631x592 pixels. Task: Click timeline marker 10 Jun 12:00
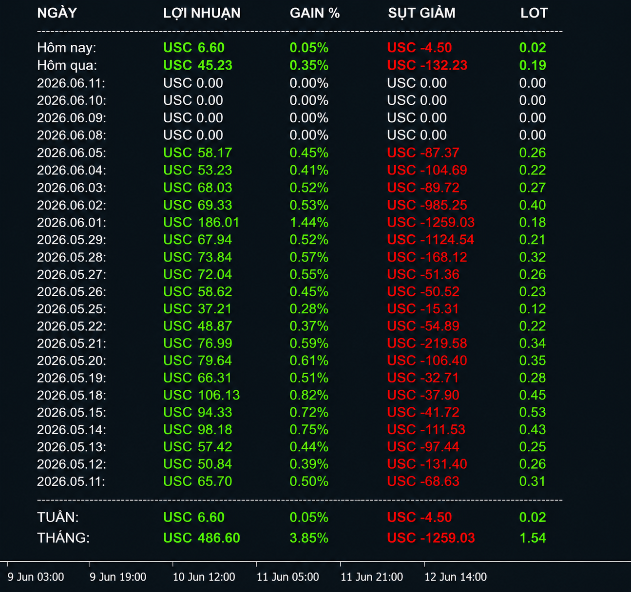pyautogui.click(x=204, y=577)
